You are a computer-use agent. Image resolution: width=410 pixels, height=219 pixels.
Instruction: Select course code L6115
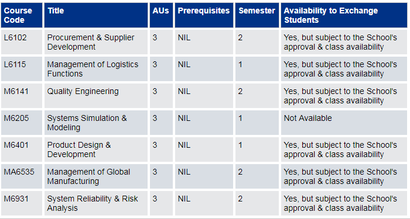click(x=15, y=64)
